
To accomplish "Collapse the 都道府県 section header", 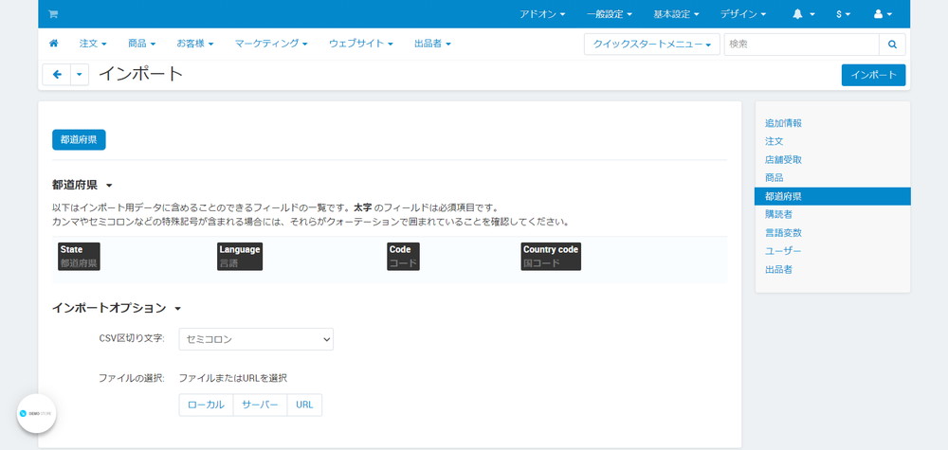I will click(x=82, y=185).
